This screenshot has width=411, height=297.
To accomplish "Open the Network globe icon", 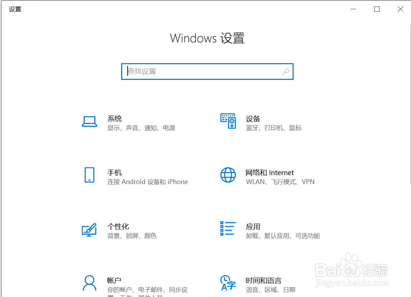I will tap(228, 175).
